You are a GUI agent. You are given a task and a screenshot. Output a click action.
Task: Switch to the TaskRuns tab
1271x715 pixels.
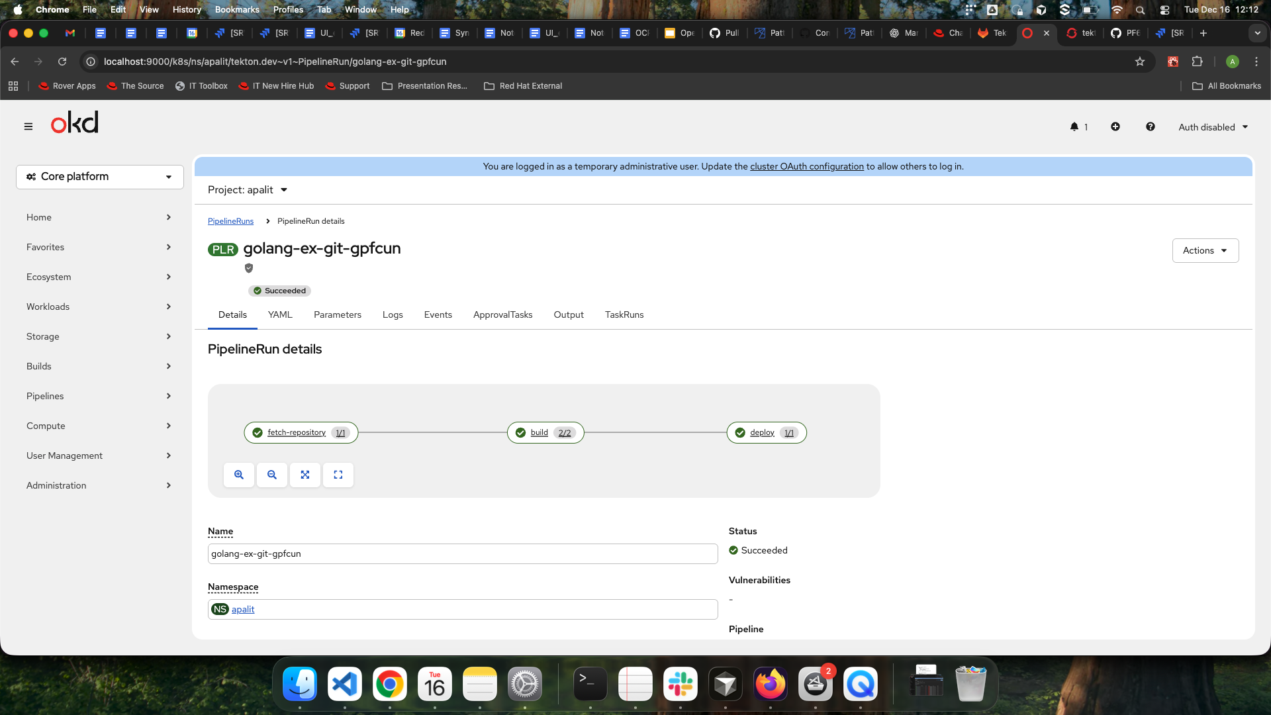[x=624, y=314]
